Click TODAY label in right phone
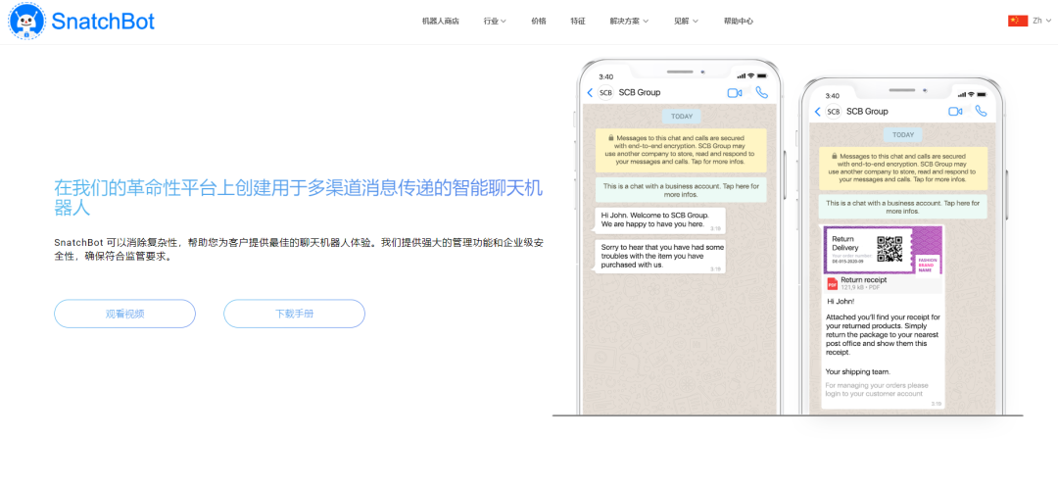Image resolution: width=1058 pixels, height=486 pixels. tap(903, 135)
